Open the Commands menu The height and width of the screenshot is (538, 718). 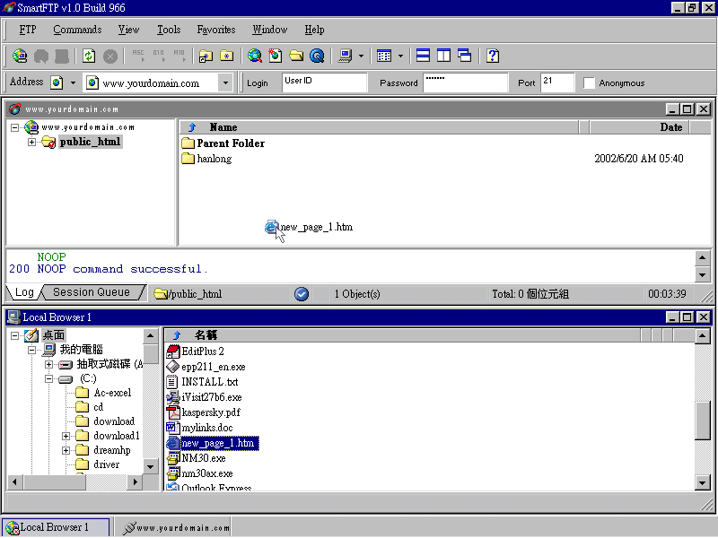click(77, 30)
